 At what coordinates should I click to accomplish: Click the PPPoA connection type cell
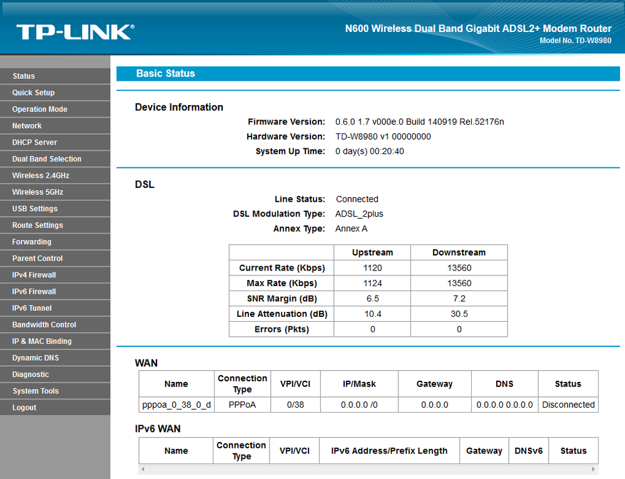(x=242, y=404)
